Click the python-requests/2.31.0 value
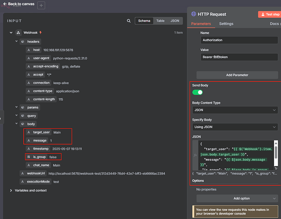The width and height of the screenshot is (281, 219). tap(70, 58)
